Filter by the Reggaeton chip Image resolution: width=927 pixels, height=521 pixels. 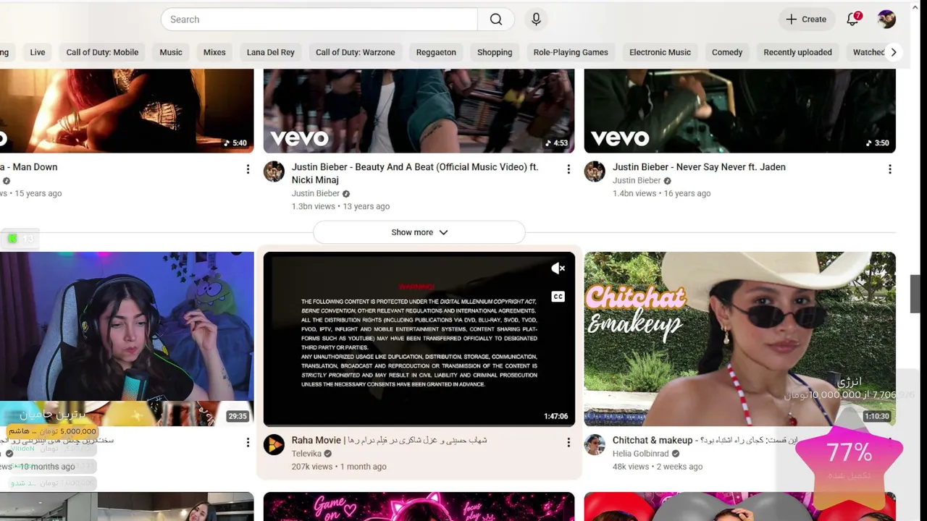pos(436,52)
